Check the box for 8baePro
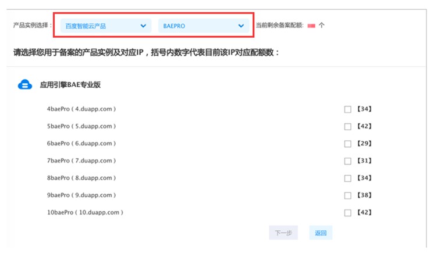The height and width of the screenshot is (253, 434). 348,178
